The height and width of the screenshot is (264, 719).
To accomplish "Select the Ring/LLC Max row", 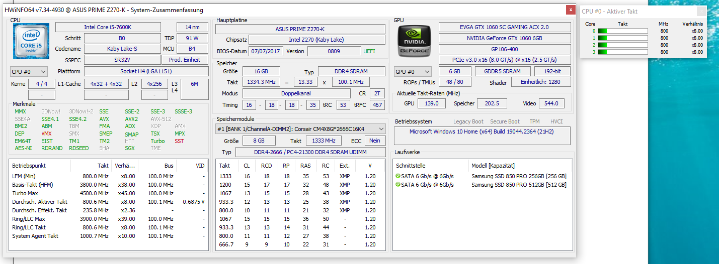I will coord(109,219).
